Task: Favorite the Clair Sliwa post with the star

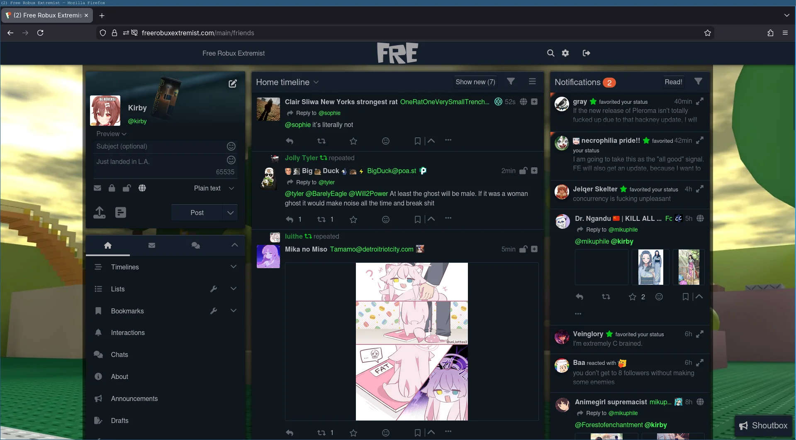Action: pyautogui.click(x=353, y=141)
